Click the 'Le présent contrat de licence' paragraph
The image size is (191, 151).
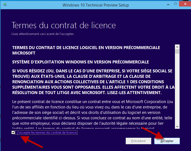(93, 115)
